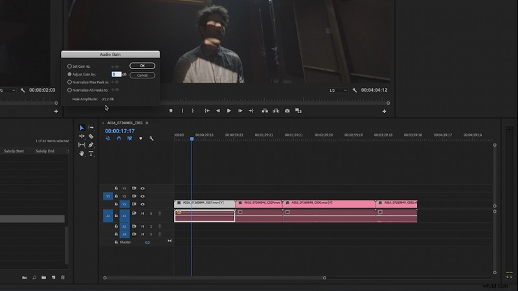
Task: Go to In point in Program monitor
Action: [x=207, y=111]
